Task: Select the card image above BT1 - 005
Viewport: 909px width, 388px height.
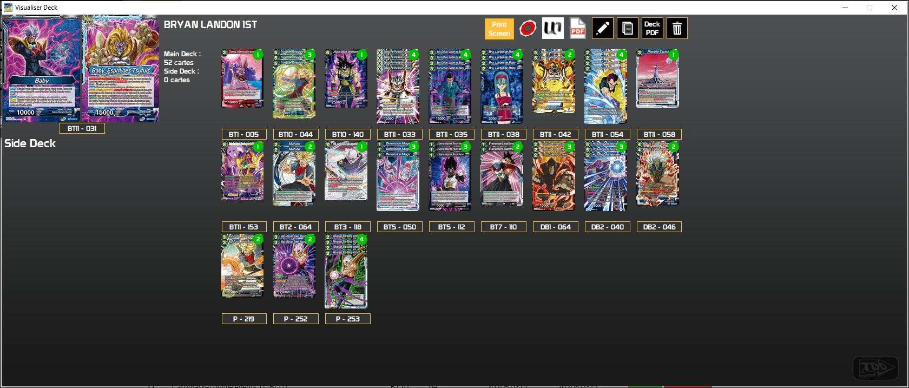Action: (x=242, y=78)
